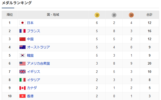Open the イギリス country link

point(33,72)
